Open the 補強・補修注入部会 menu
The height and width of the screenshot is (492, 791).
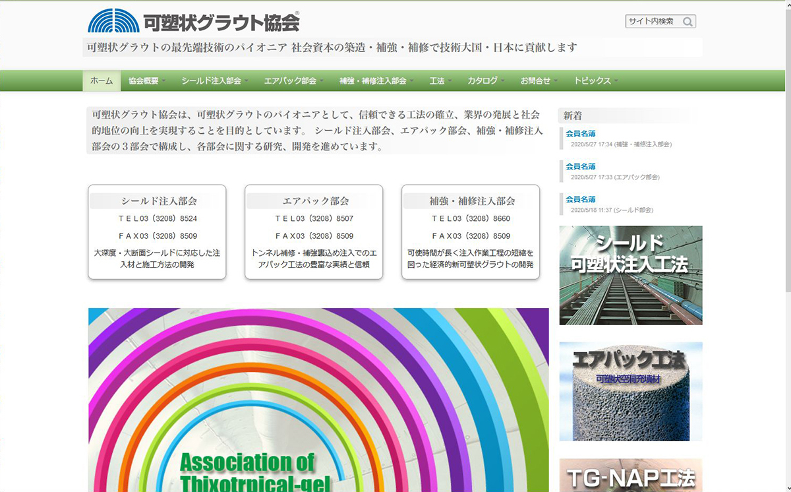click(376, 81)
